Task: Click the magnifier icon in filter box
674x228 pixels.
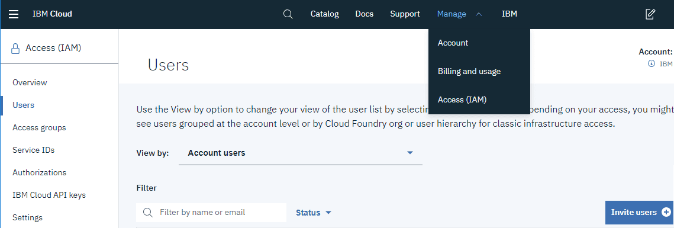Action: [x=147, y=213]
